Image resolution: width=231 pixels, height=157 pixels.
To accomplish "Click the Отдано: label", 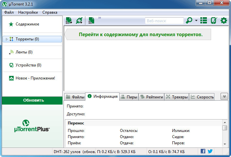I will (x=127, y=137).
